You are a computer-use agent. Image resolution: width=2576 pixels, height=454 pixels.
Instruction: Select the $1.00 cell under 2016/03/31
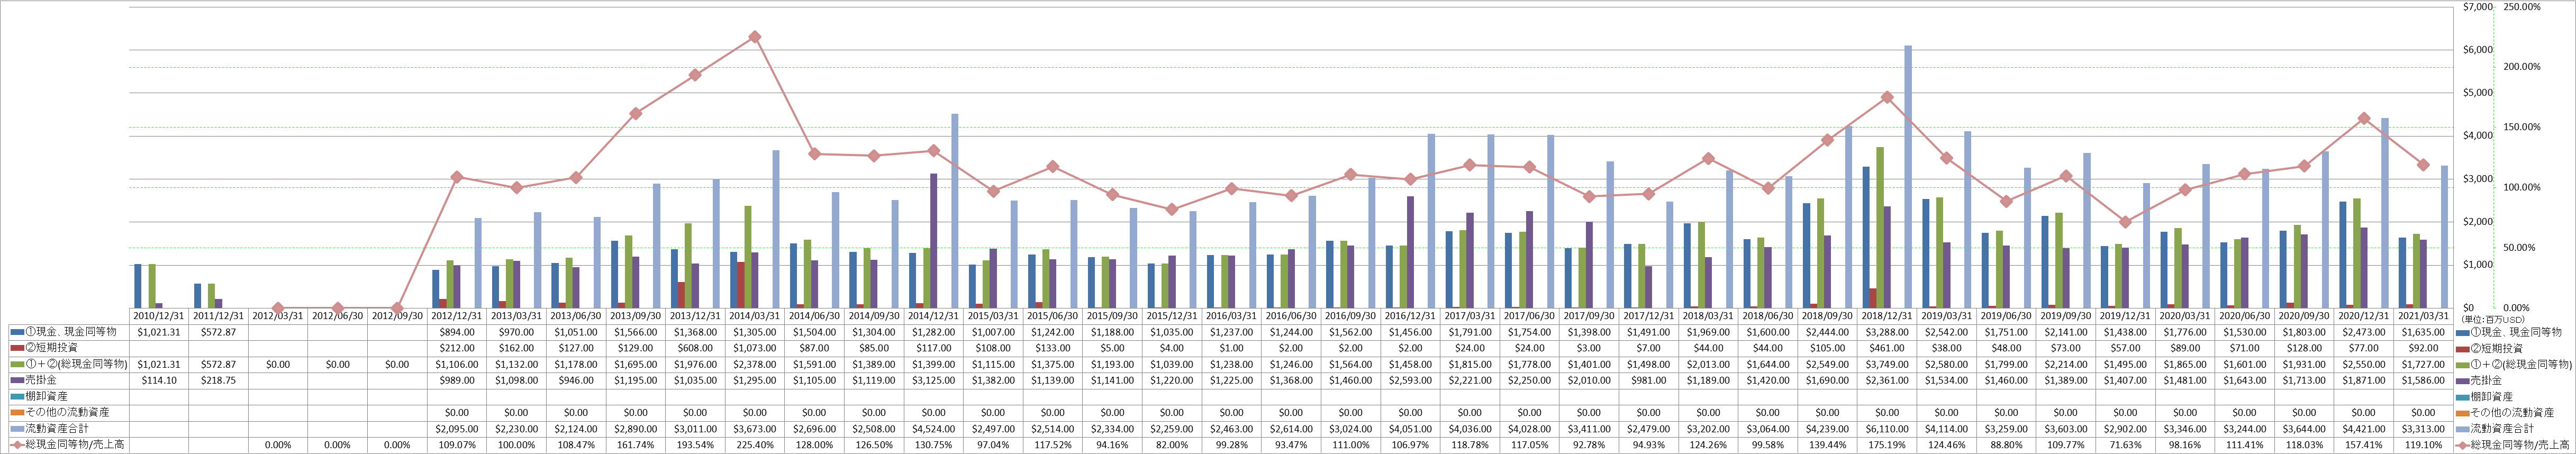tap(1231, 348)
